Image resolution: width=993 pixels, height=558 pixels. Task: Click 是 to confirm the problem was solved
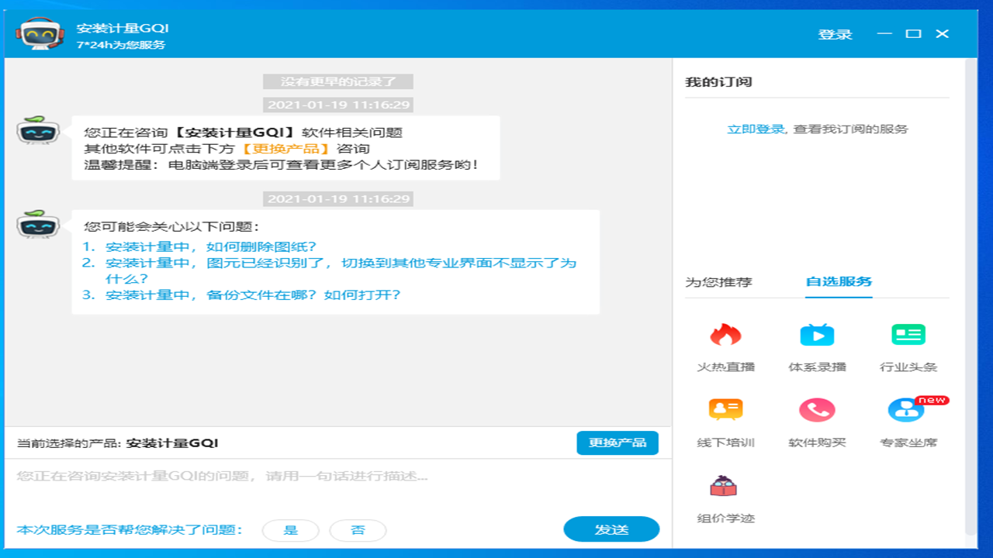290,530
